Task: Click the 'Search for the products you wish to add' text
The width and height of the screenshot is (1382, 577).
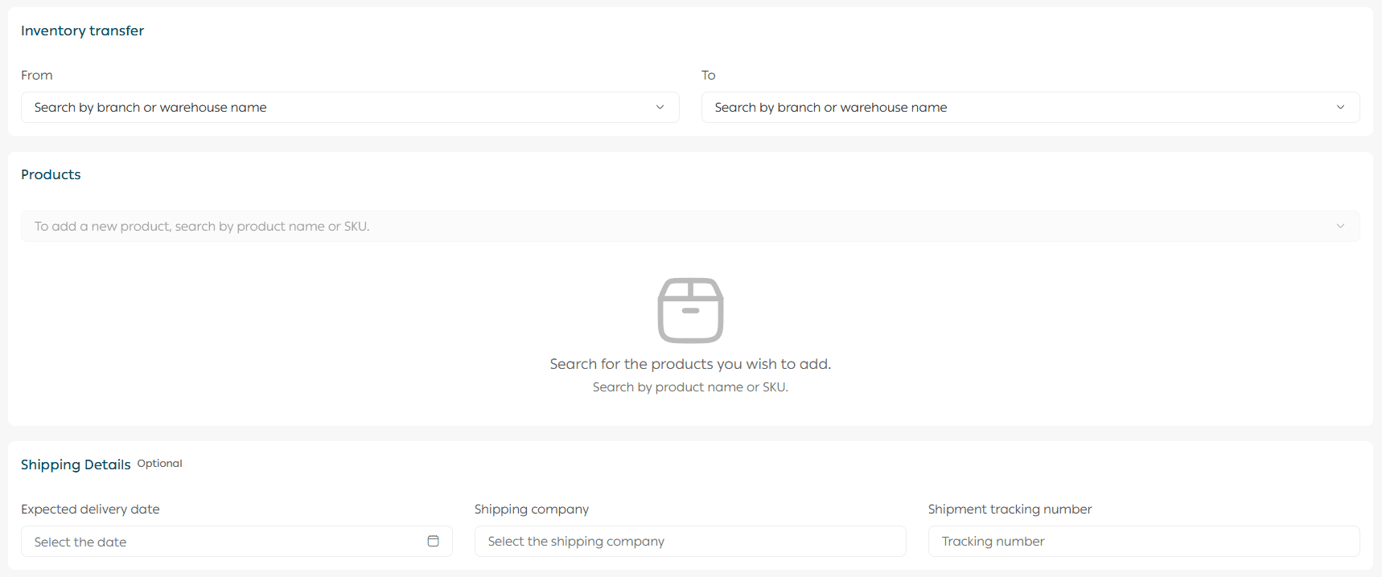Action: pyautogui.click(x=690, y=364)
